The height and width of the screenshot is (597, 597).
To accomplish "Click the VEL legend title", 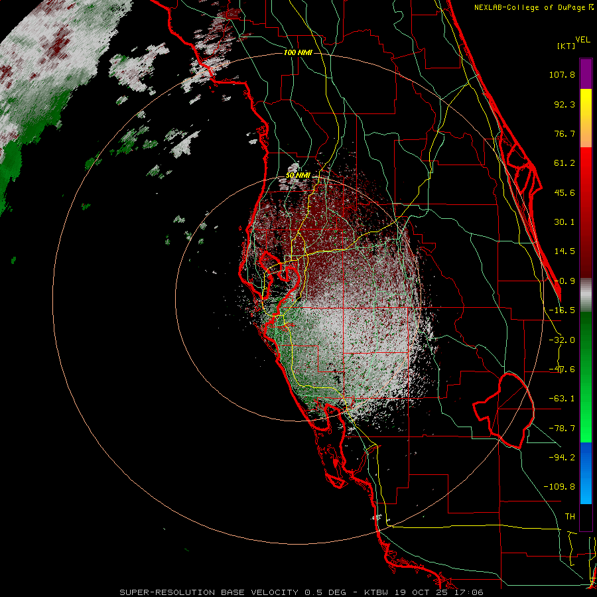I will [x=583, y=40].
